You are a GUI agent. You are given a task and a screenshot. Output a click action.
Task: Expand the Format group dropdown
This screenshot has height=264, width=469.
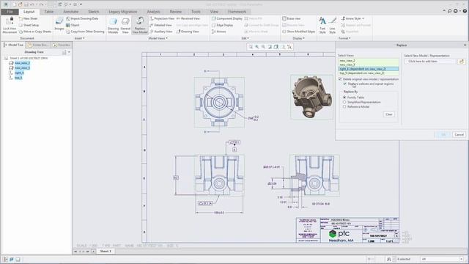tap(344, 38)
